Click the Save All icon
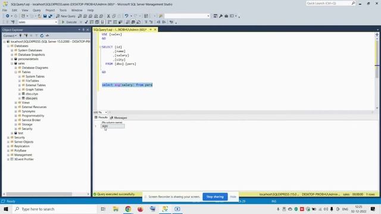381x214 pixels. (50, 16)
